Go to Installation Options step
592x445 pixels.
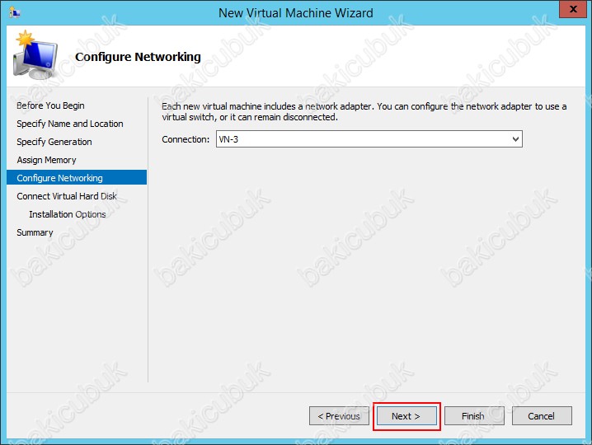pyautogui.click(x=68, y=214)
